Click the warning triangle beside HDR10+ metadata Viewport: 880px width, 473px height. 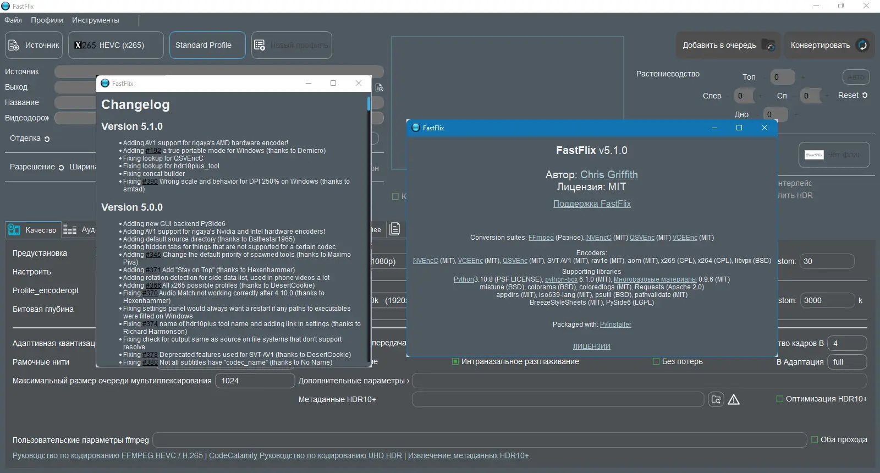pos(734,399)
